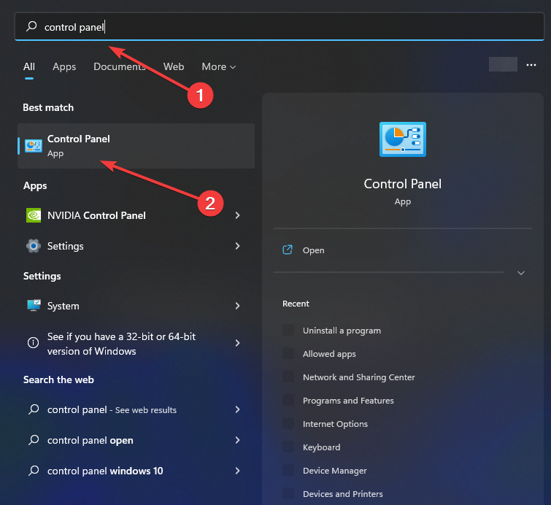551x505 pixels.
Task: Open Internet Options recent link
Action: (x=335, y=424)
